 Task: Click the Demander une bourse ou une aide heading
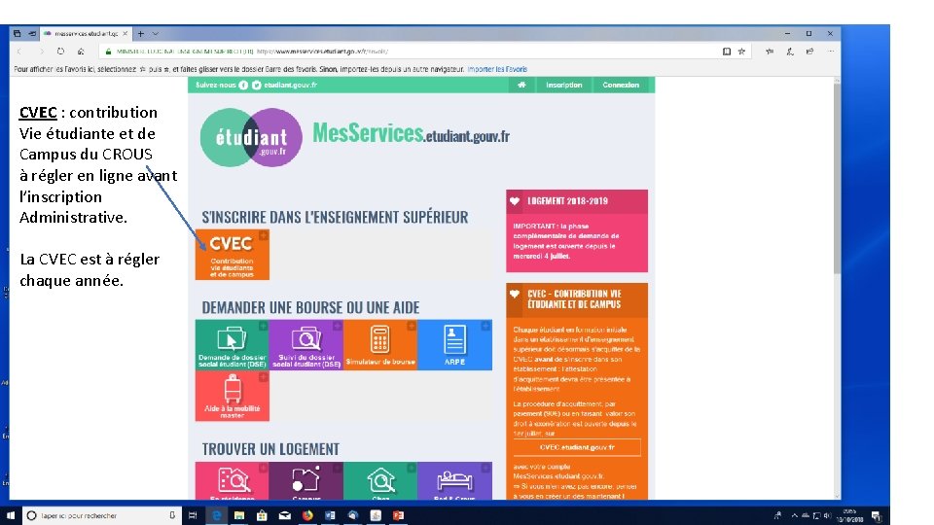pos(310,308)
